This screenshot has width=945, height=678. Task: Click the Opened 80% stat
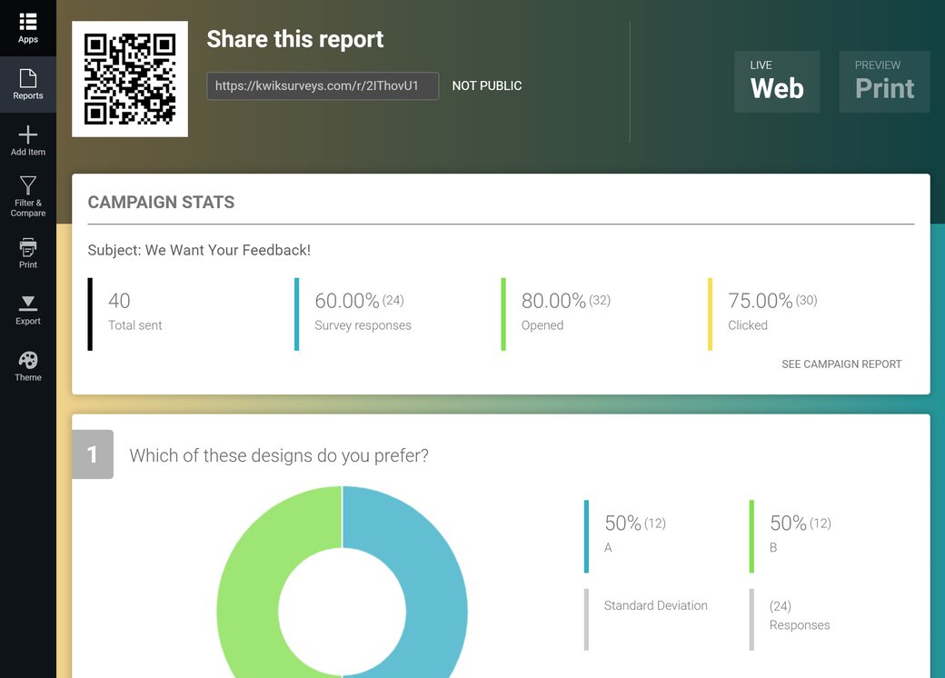coord(563,309)
